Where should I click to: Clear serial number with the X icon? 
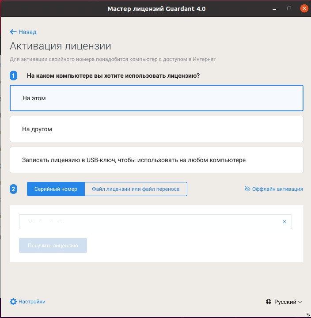click(x=284, y=222)
